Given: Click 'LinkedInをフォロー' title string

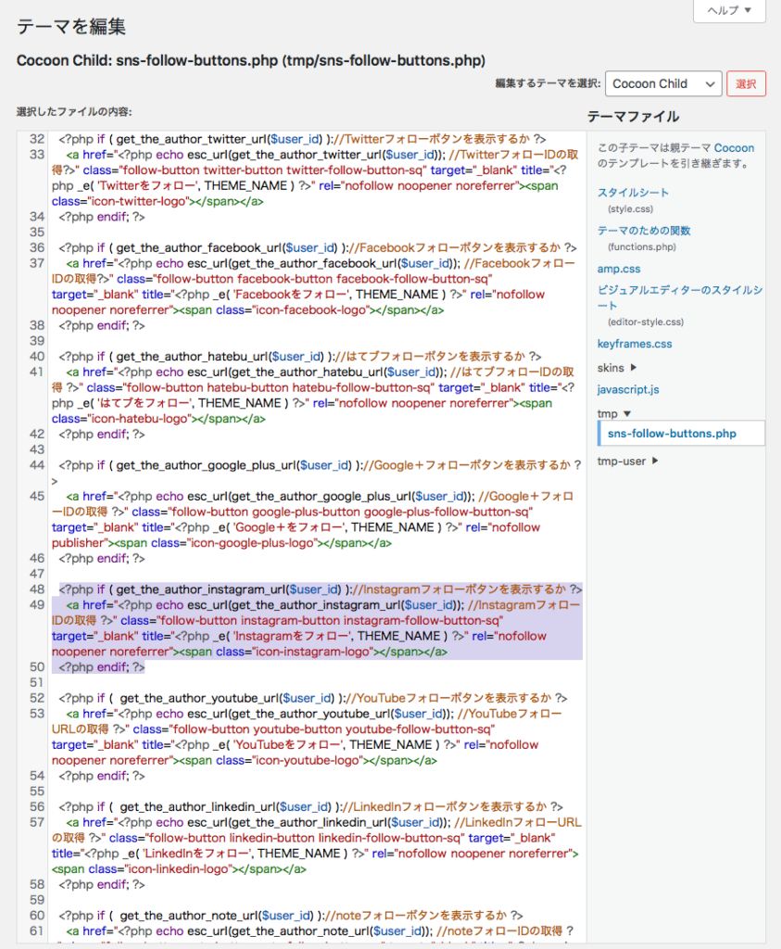Looking at the screenshot, I should 196,854.
